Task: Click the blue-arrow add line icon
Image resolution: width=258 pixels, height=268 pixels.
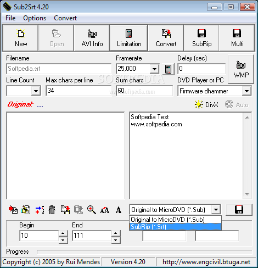Action: click(40, 210)
